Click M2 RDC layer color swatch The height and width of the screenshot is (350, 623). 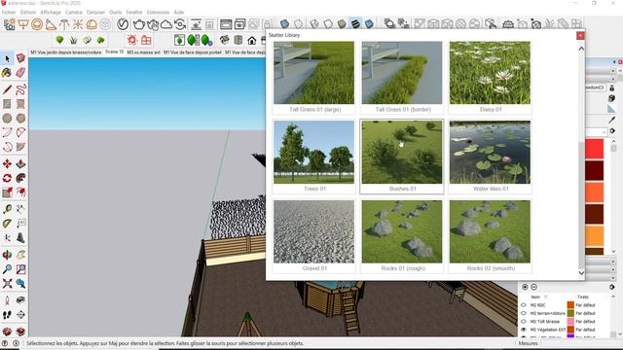coord(570,305)
